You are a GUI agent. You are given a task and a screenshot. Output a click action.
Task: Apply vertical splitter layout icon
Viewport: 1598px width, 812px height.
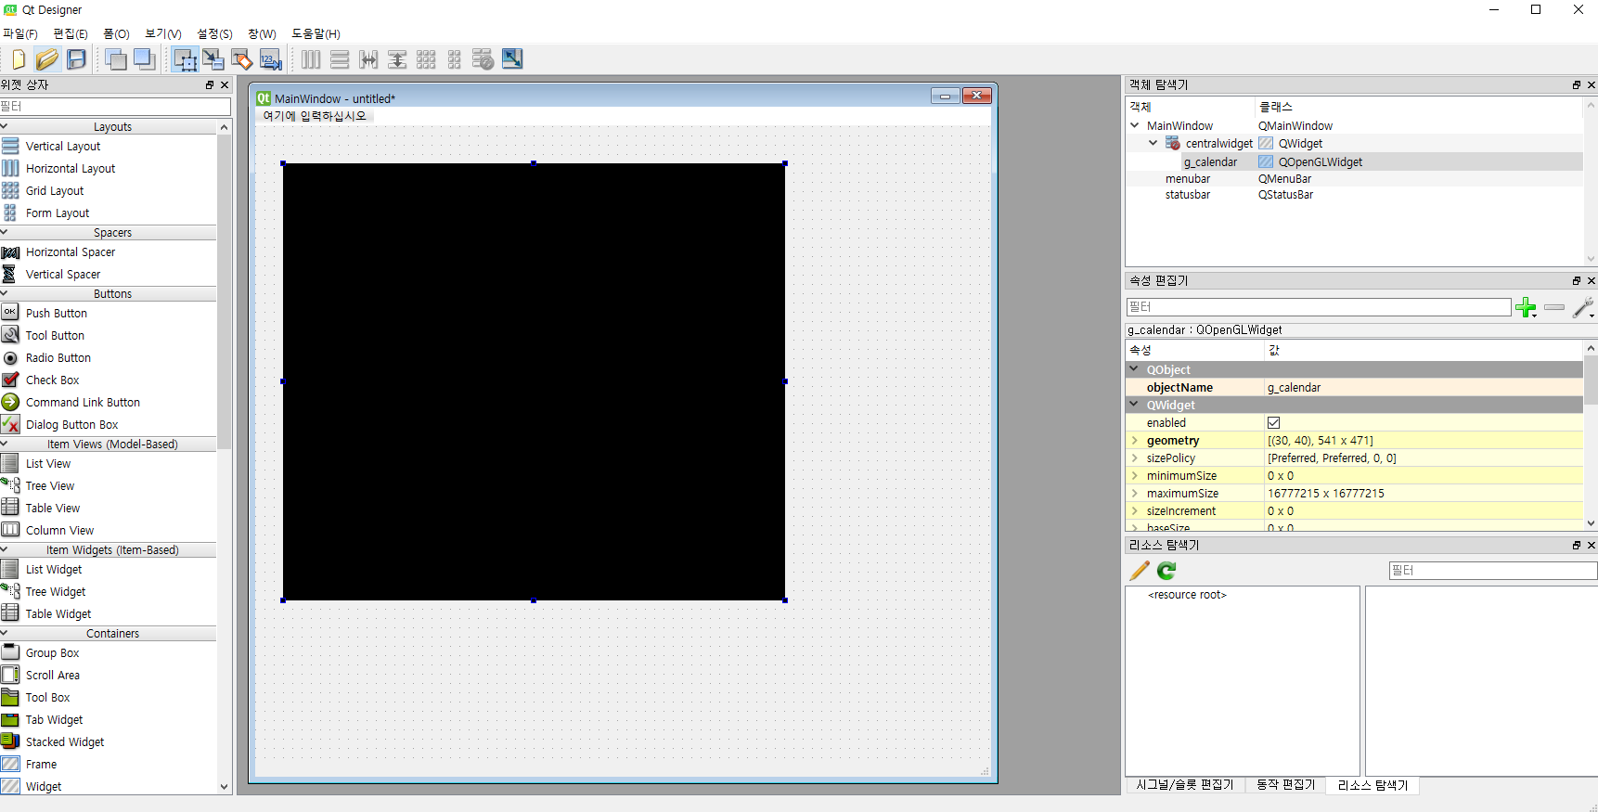click(397, 59)
